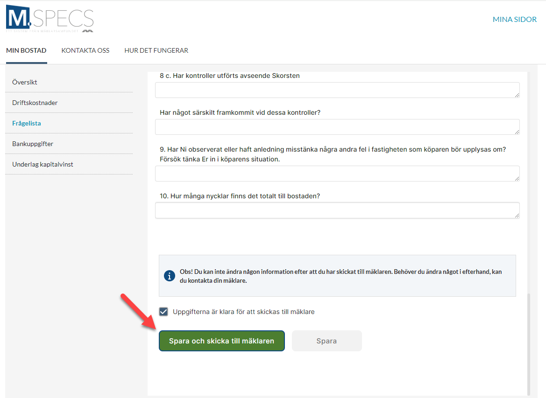Viewport: 546px width, 398px height.
Task: Click the grey Spara button
Action: click(326, 341)
